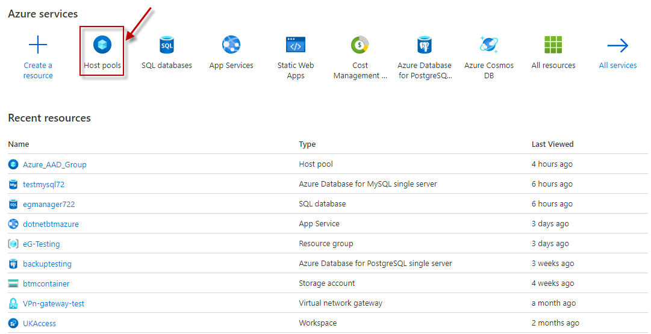Click the 'Workspace' type cell

coord(317,323)
